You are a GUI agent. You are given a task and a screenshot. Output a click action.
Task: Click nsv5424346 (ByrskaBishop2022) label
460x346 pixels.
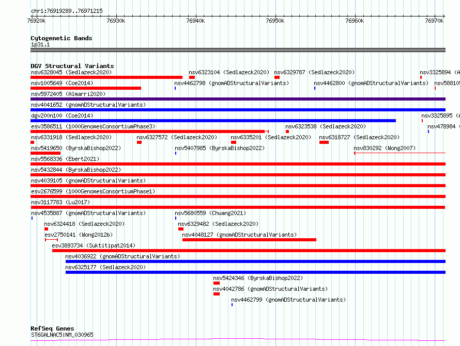coord(258,278)
